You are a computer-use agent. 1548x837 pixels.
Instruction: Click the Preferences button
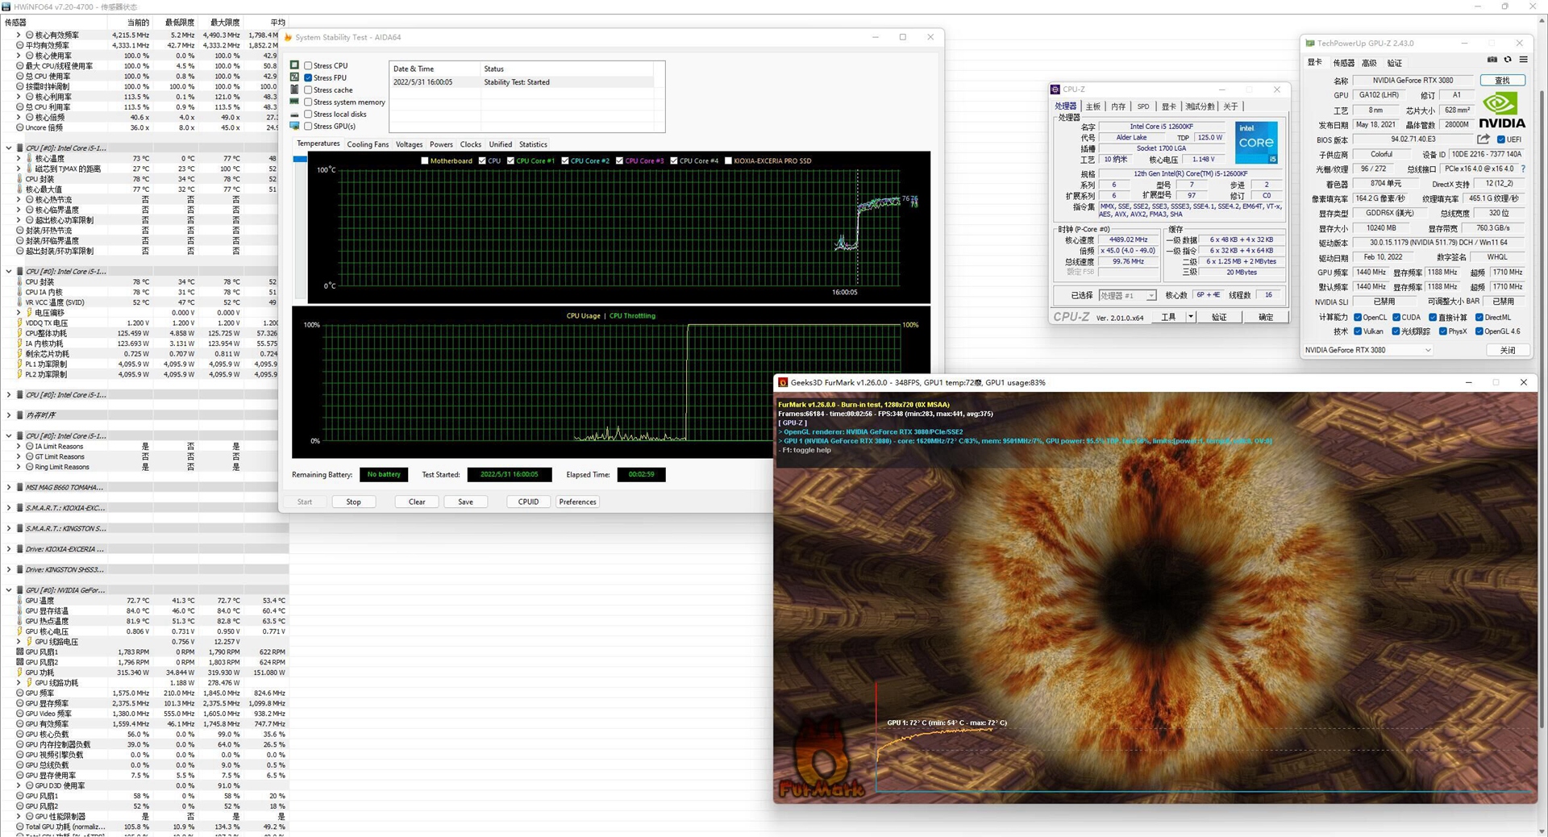pyautogui.click(x=577, y=502)
